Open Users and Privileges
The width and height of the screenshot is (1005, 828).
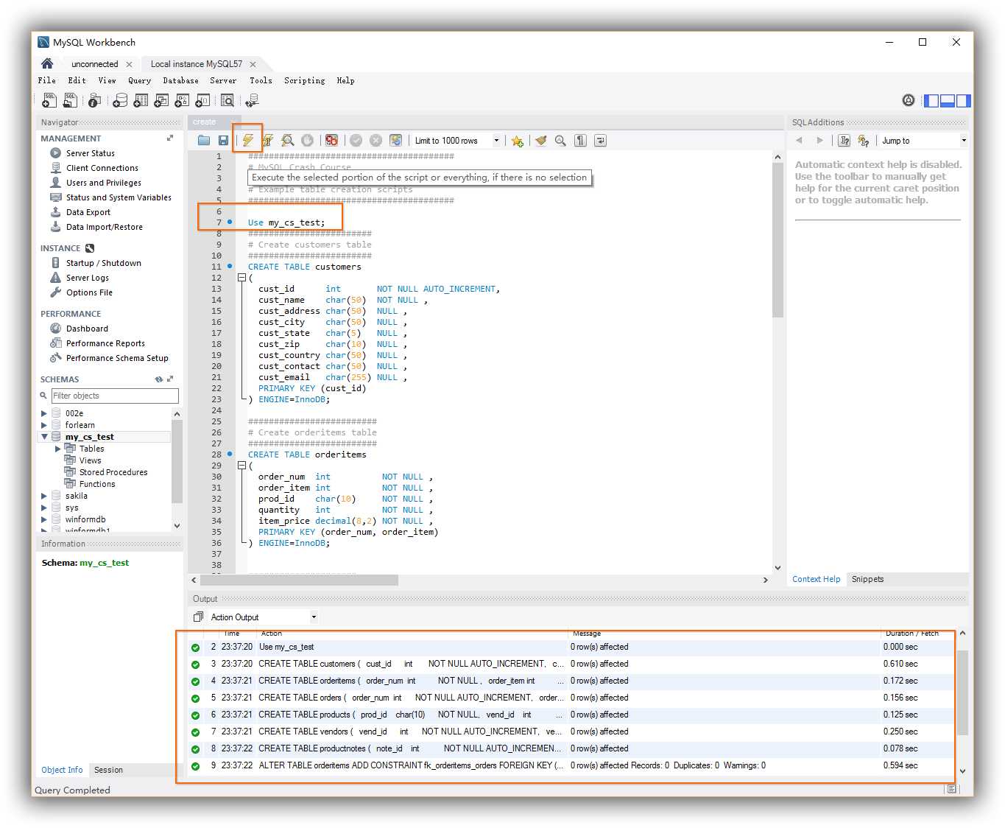pos(103,183)
